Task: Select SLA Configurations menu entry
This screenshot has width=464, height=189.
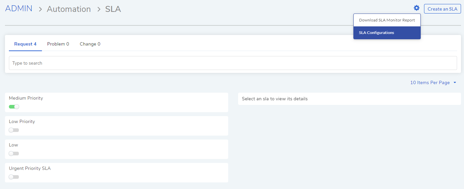Action: click(387, 33)
